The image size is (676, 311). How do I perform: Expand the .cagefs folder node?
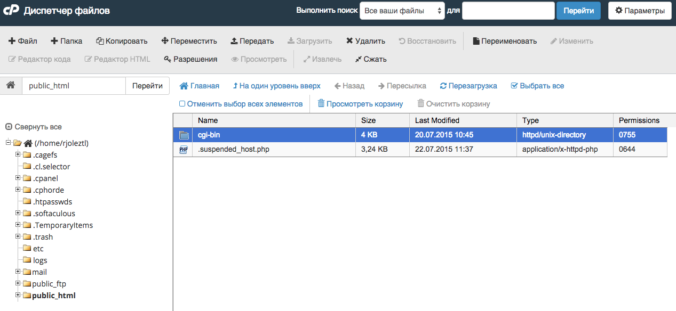(18, 154)
